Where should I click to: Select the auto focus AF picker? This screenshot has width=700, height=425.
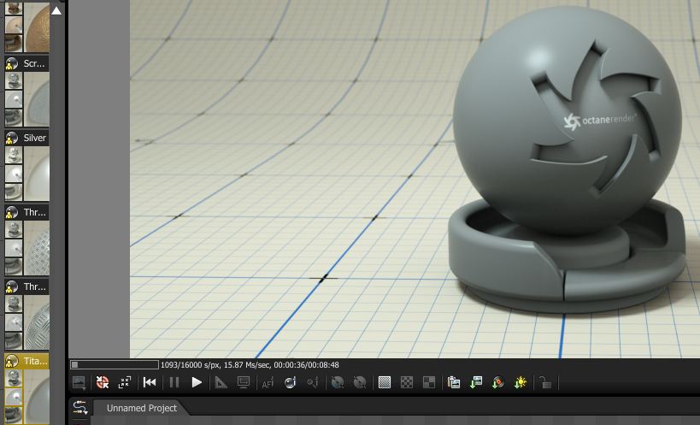click(x=268, y=382)
